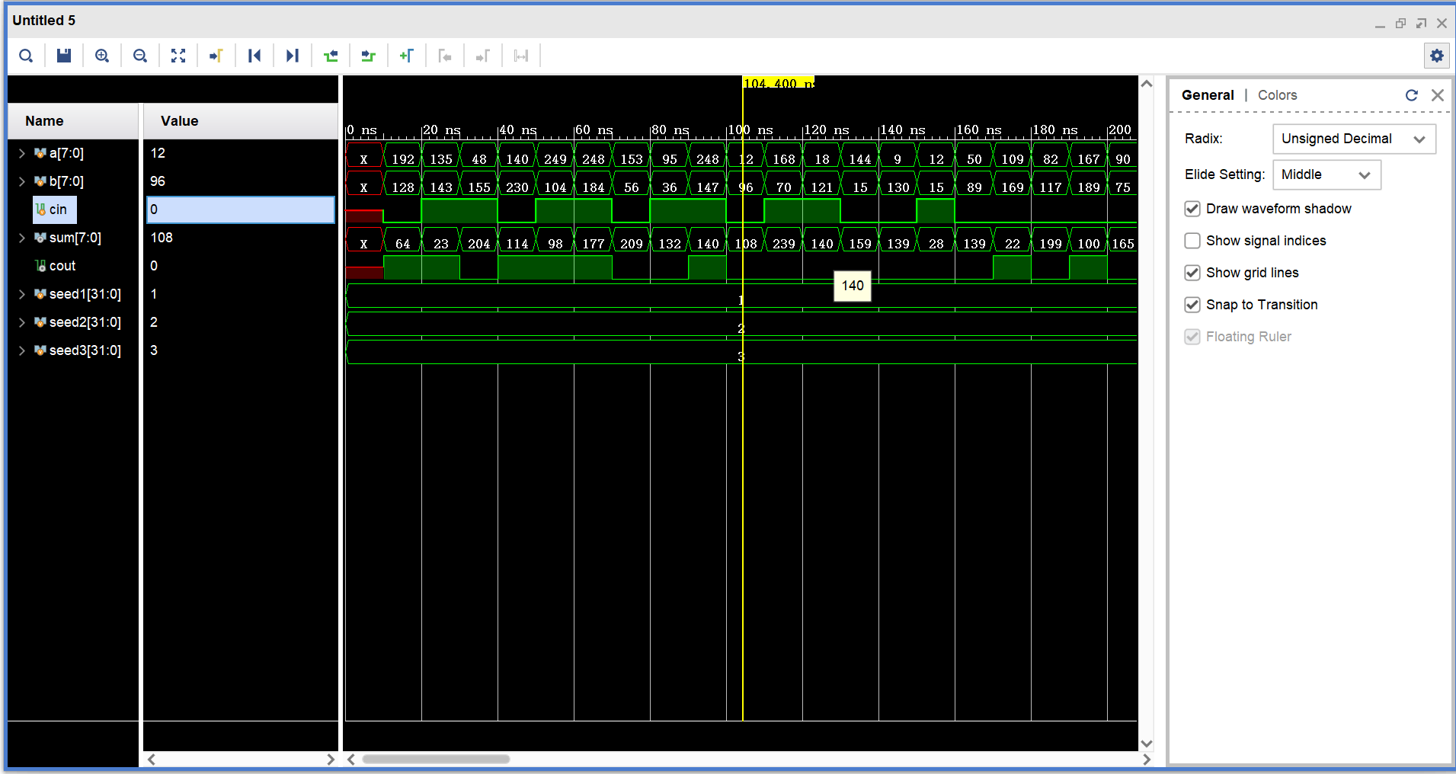Select the Zoom Out tool
The height and width of the screenshot is (774, 1456).
coord(140,55)
